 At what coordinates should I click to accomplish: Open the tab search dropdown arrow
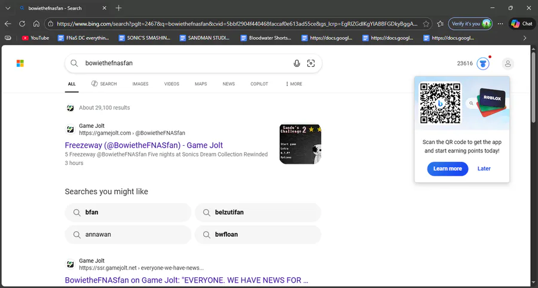(x=8, y=8)
